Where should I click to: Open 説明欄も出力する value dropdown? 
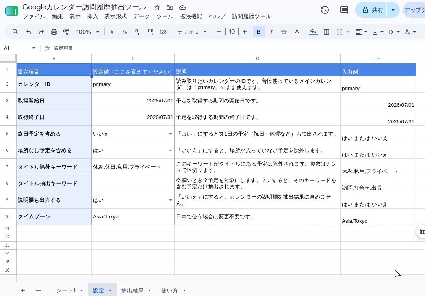coord(171,200)
